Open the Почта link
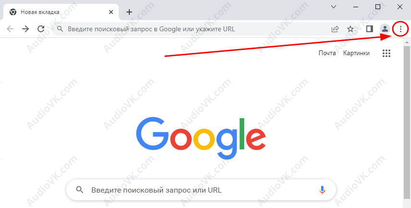The height and width of the screenshot is (208, 411). (x=327, y=53)
